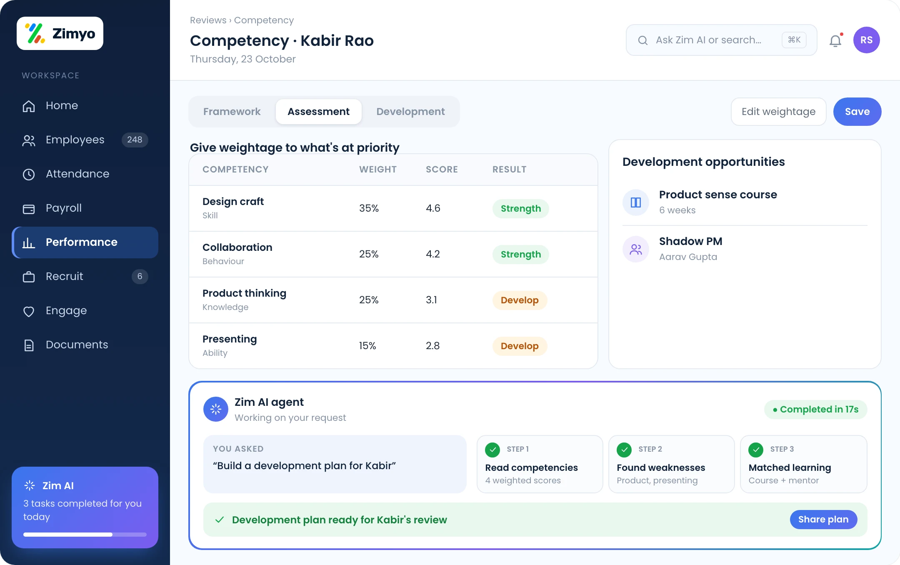
Task: Click the Zim AI tasks progress bar
Action: coord(85,535)
